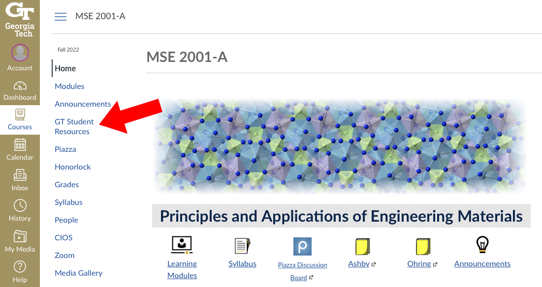
Task: Click the MSE 2001-A breadcrumb title
Action: click(100, 17)
